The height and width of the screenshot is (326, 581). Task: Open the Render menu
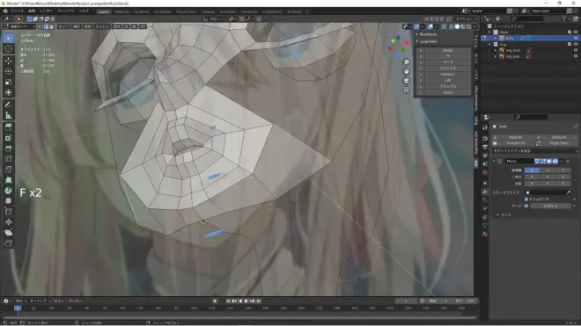(x=46, y=11)
